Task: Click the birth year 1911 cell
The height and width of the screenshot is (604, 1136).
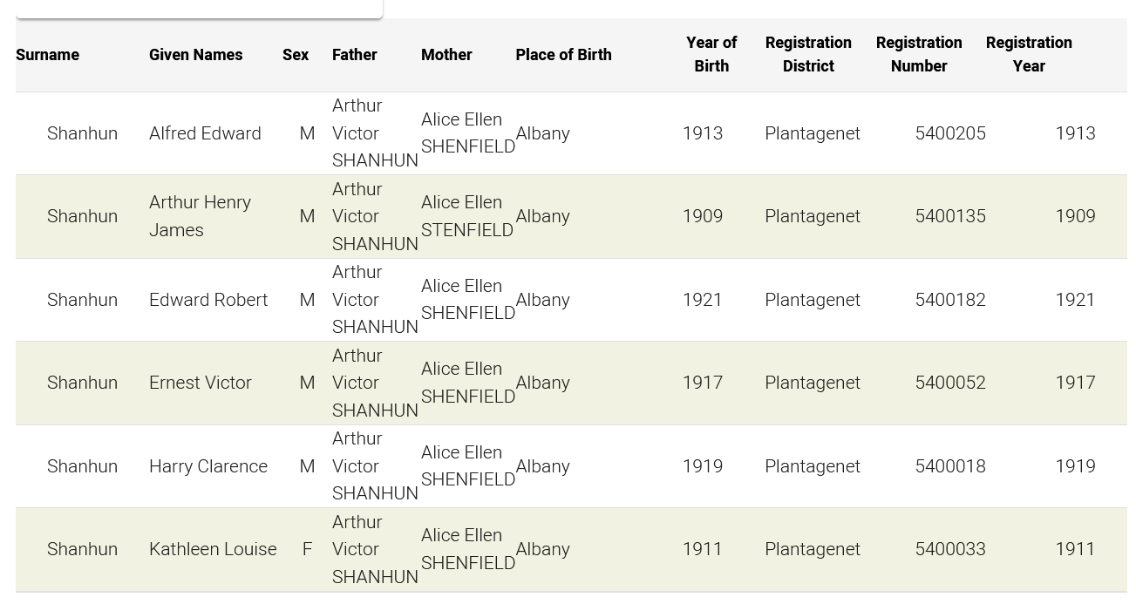Action: coord(702,549)
